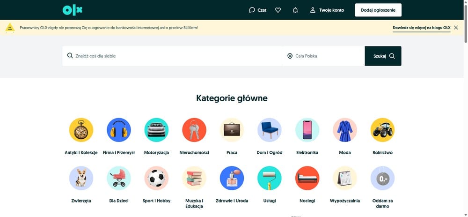
Task: Click the Oddam za darmo label
Action: pyautogui.click(x=382, y=203)
